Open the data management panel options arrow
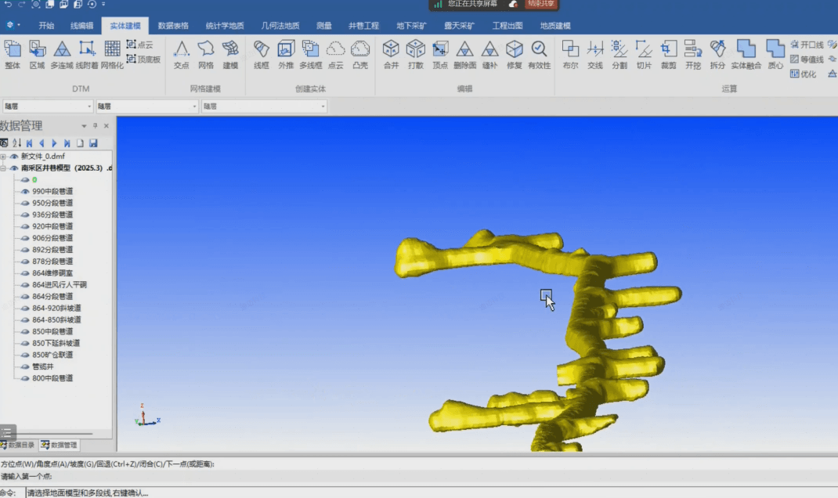 [x=84, y=126]
